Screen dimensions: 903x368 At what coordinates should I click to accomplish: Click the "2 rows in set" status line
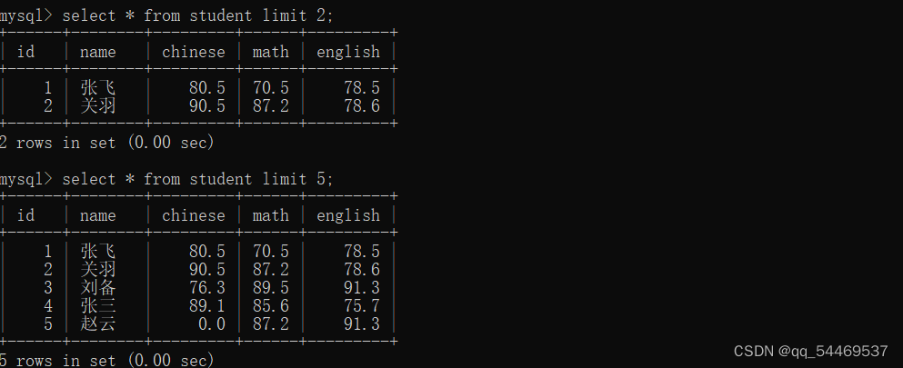pos(106,142)
